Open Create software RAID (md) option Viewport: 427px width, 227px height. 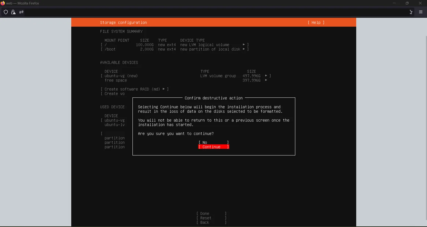click(135, 89)
